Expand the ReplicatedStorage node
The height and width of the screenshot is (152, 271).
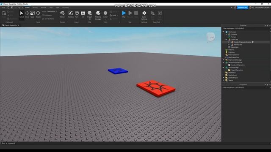coord(223,60)
